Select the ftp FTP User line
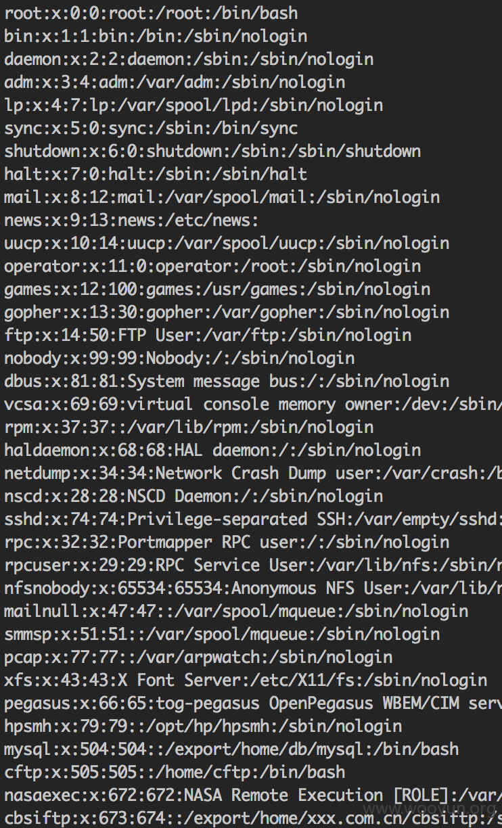 coord(208,335)
